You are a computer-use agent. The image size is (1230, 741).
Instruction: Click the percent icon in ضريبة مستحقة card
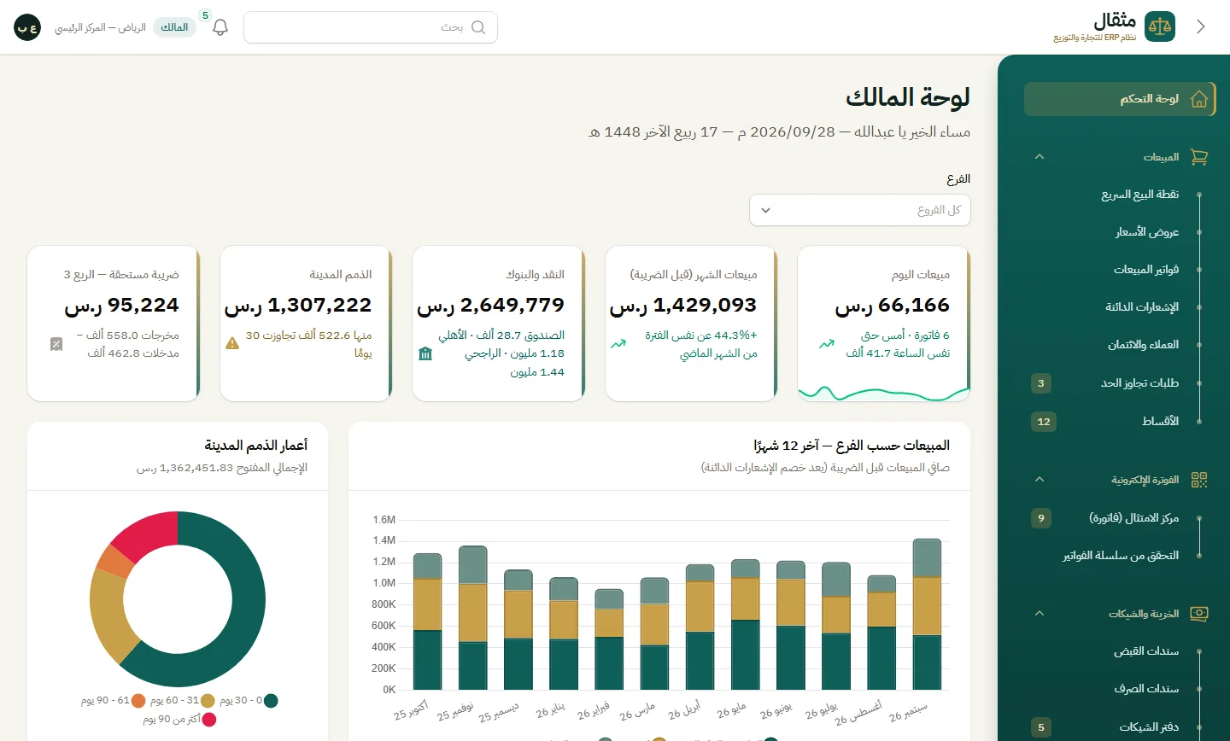(x=56, y=344)
